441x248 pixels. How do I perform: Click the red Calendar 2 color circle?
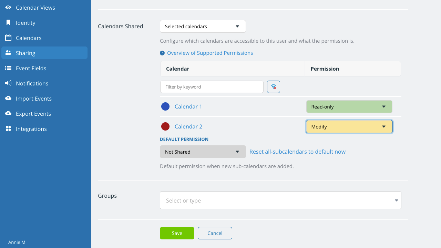tap(165, 126)
